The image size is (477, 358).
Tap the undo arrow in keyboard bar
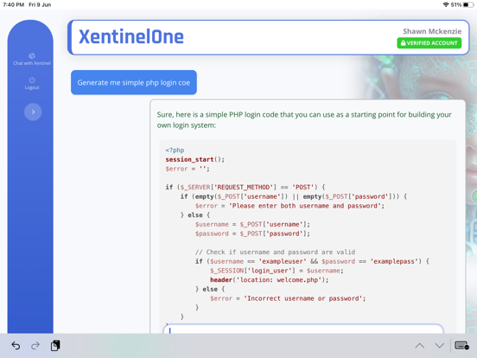tap(16, 346)
